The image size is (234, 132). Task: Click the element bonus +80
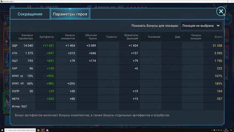(x=72, y=99)
